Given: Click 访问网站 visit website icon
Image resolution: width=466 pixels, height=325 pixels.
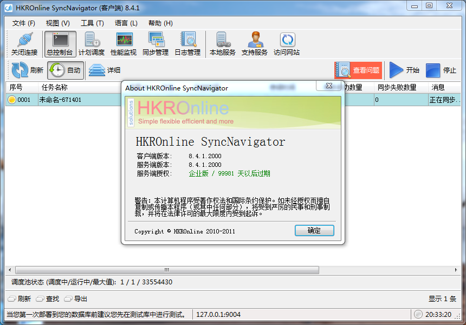Looking at the screenshot, I should (287, 44).
